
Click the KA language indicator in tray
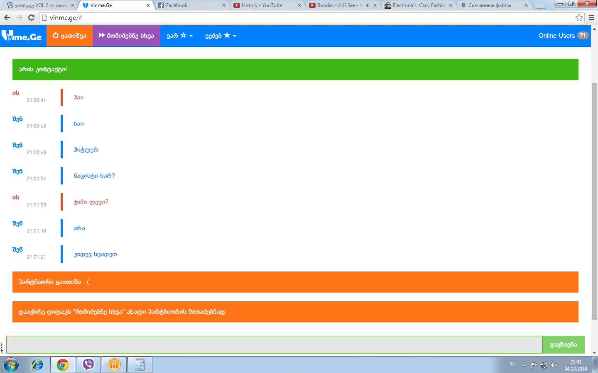coord(513,365)
